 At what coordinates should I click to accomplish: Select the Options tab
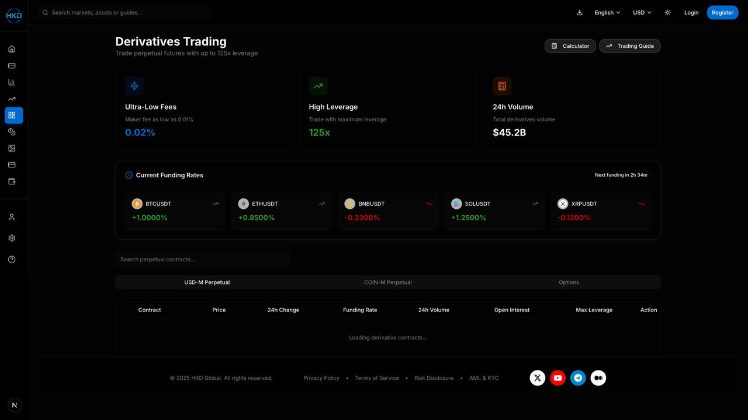click(569, 282)
